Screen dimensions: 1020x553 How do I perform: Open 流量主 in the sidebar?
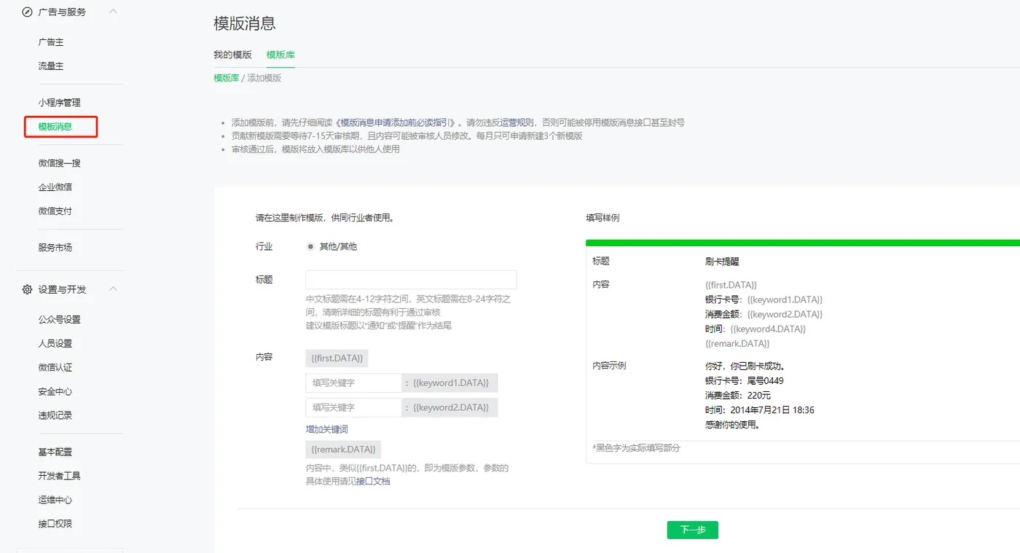51,66
